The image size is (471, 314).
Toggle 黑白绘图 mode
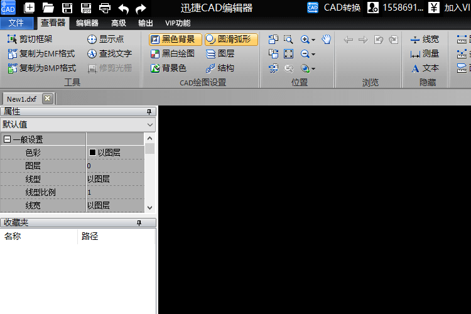pos(173,53)
